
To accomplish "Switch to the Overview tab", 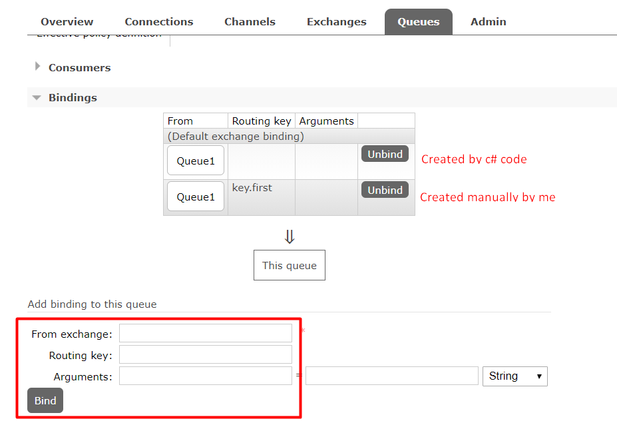I will pos(67,21).
